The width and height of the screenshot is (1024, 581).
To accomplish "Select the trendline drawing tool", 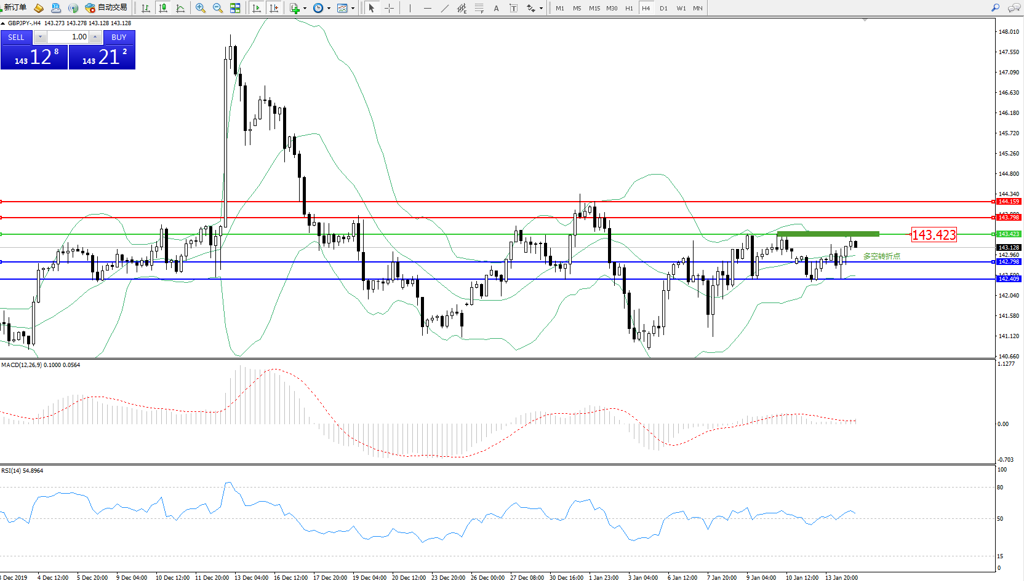I will [444, 8].
